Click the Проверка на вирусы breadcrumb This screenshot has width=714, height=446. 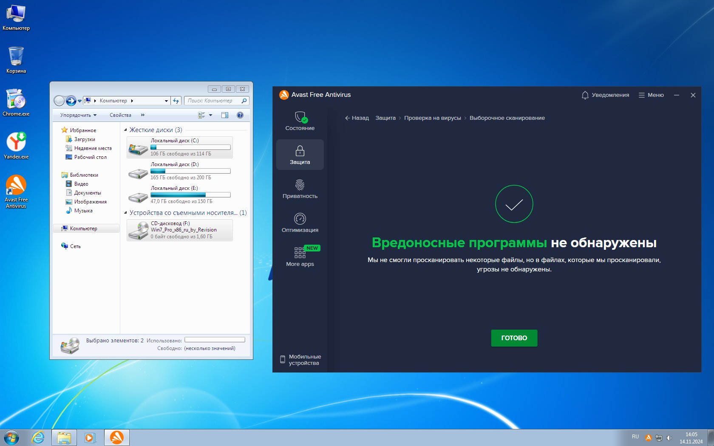pyautogui.click(x=433, y=118)
